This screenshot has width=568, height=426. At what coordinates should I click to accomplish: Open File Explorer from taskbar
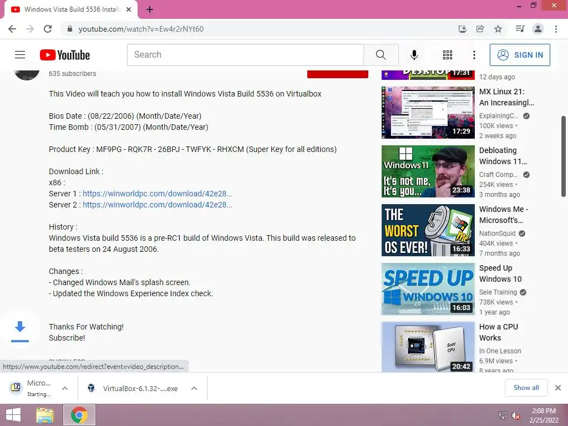coord(45,415)
